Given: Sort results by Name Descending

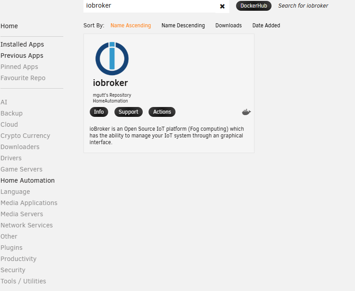Looking at the screenshot, I should tap(183, 26).
